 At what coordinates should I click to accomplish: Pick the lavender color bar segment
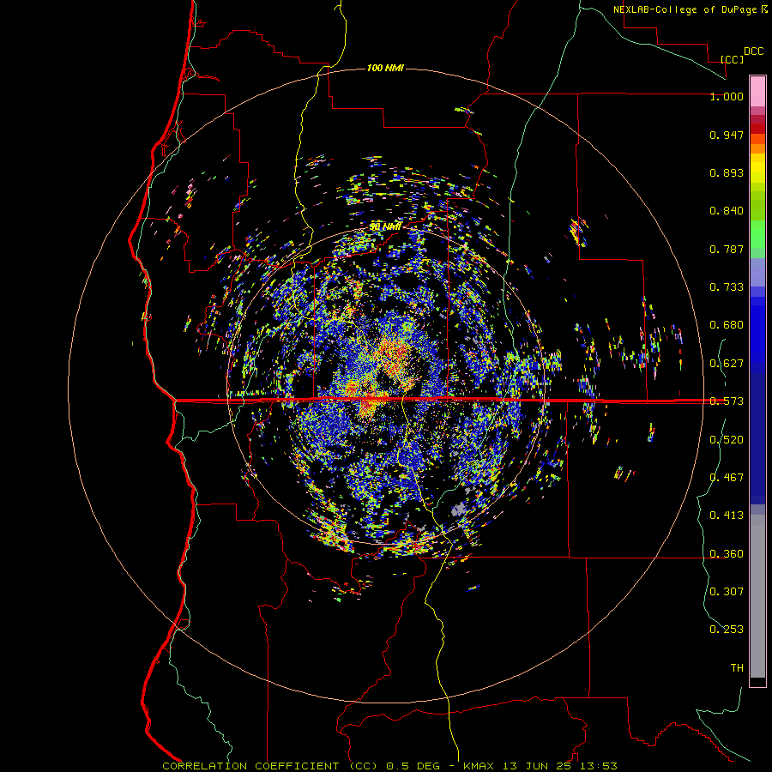click(x=757, y=272)
